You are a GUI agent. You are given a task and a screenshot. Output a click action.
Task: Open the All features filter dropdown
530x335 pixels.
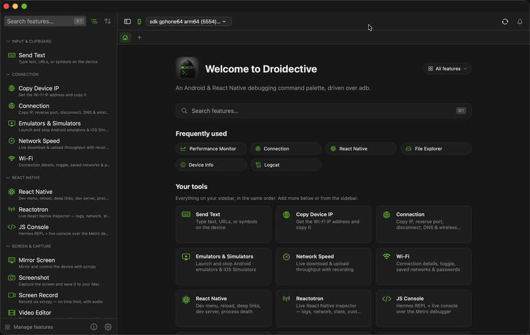click(447, 69)
